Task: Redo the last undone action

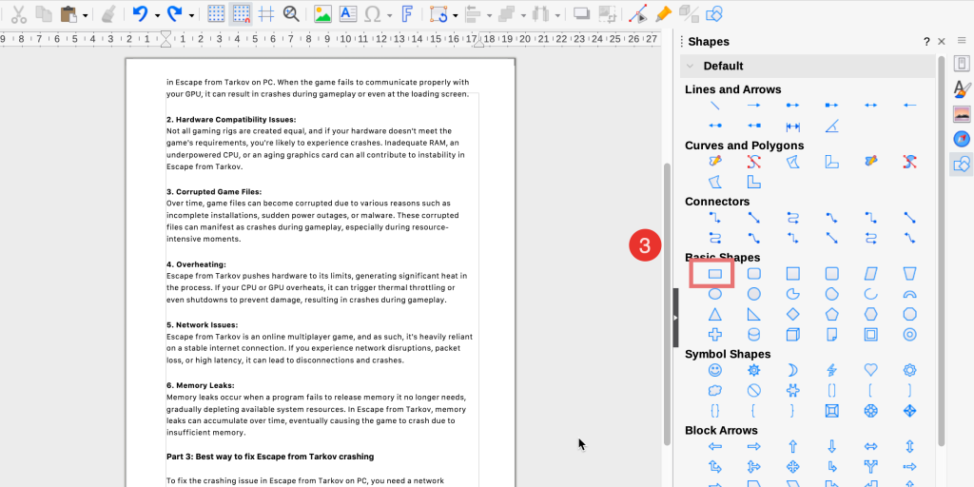Action: (175, 13)
